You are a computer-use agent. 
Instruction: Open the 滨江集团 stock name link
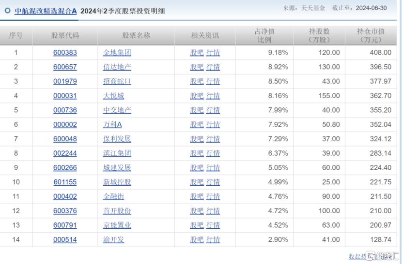tap(117, 153)
